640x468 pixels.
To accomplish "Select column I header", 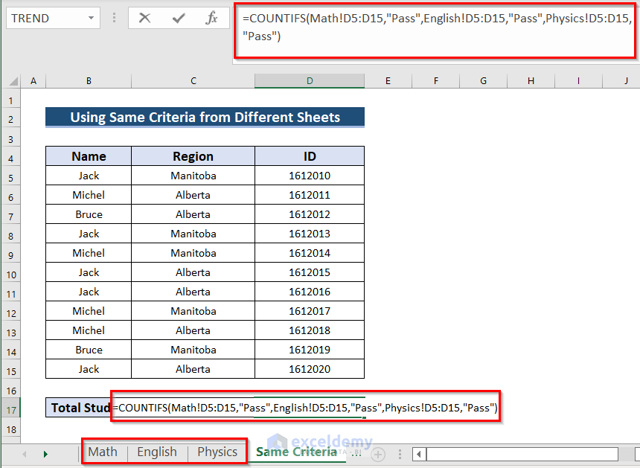I will point(578,81).
